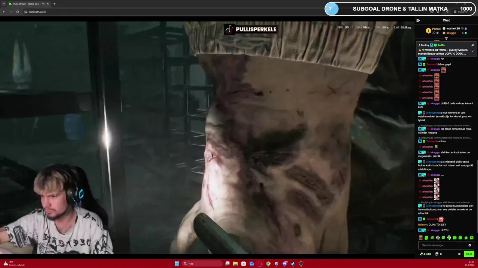478x268 pixels.
Task: Open File Explorer from taskbar
Action: pos(235,264)
